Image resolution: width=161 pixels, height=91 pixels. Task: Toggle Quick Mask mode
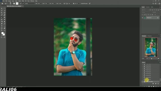[2, 37]
